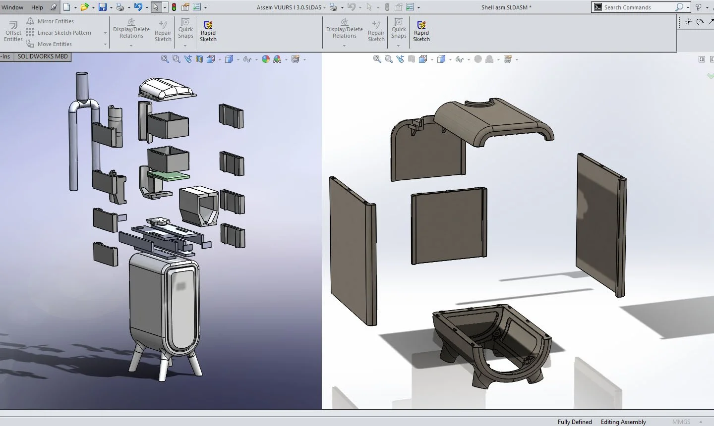Click Mirror Entities command
This screenshot has width=714, height=426.
pyautogui.click(x=50, y=21)
